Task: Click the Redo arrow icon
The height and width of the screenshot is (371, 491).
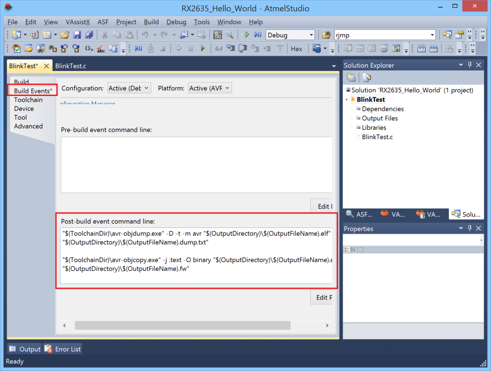Action: tap(164, 35)
